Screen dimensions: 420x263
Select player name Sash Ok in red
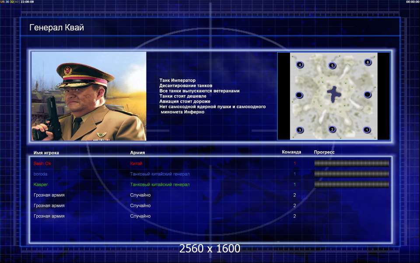point(42,163)
